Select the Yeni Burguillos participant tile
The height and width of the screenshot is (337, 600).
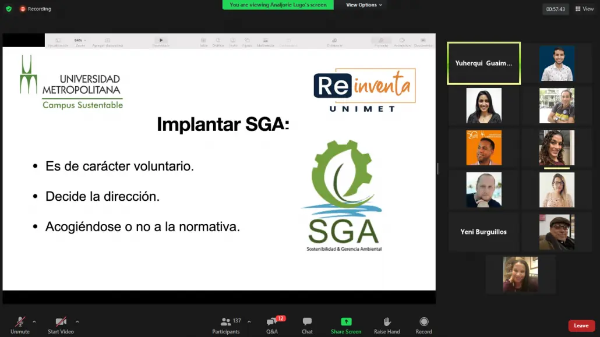click(x=483, y=232)
